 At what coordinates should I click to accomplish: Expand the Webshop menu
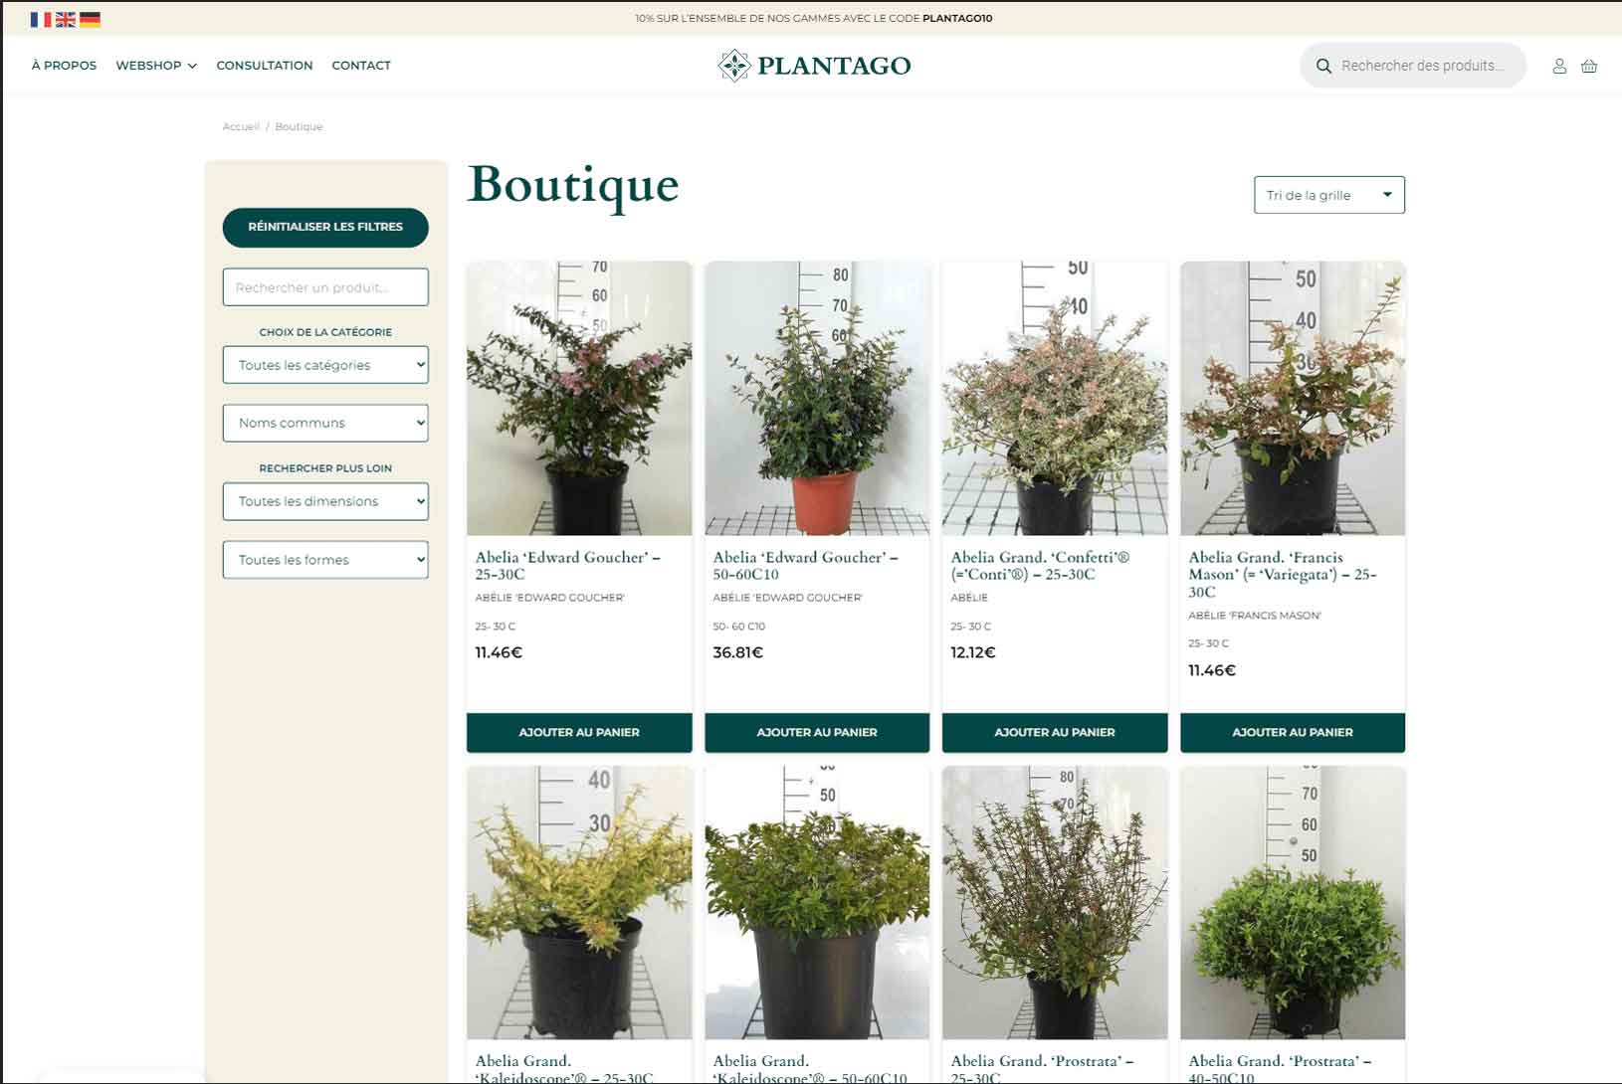156,66
